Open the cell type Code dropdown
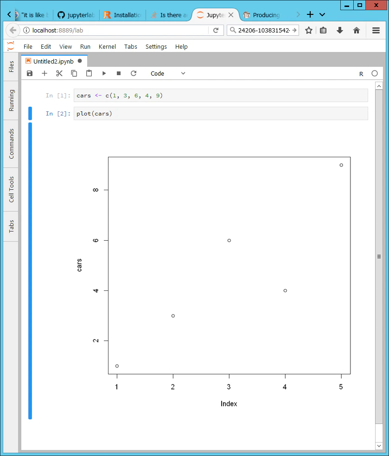This screenshot has width=389, height=456. [x=168, y=74]
